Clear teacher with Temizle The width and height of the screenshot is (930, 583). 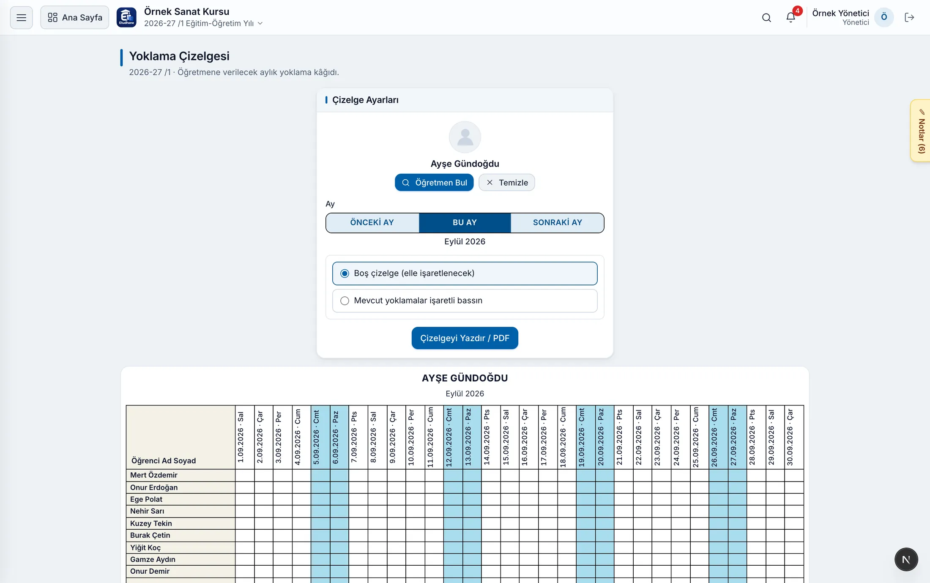point(507,183)
